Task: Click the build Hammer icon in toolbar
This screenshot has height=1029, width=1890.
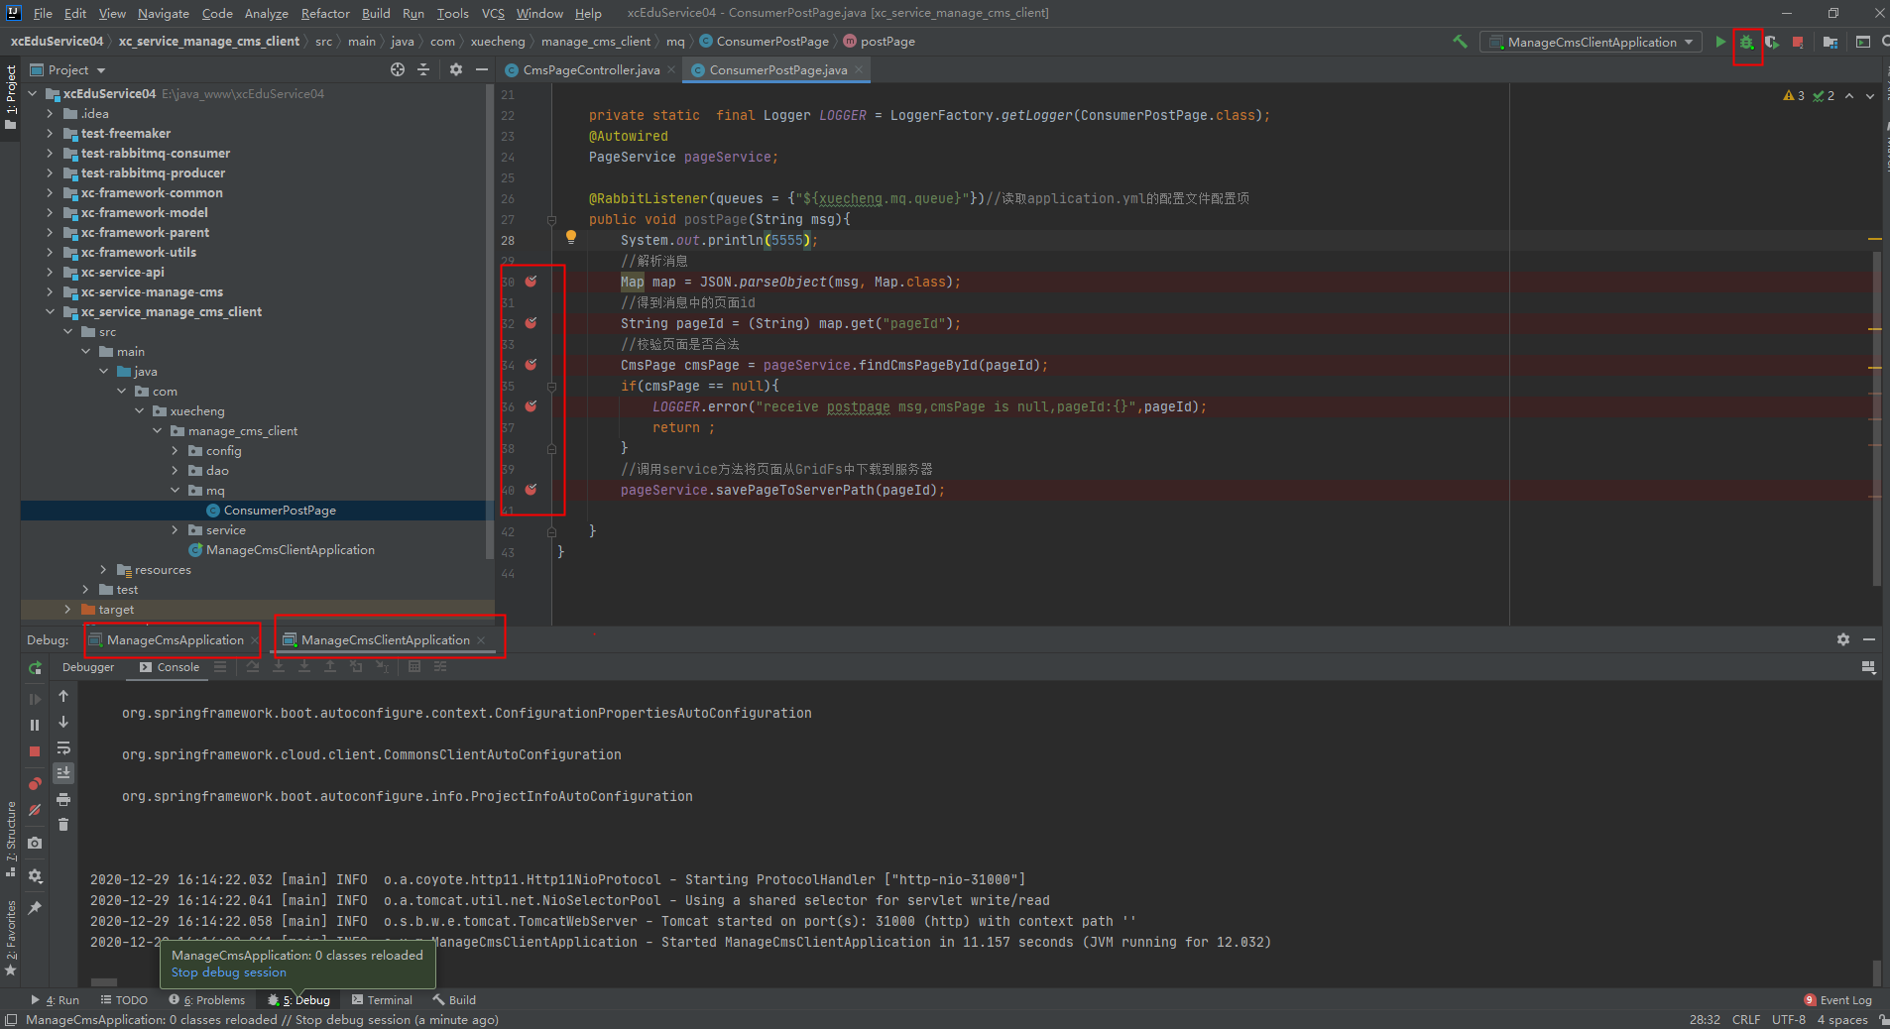Action: pos(1462,43)
